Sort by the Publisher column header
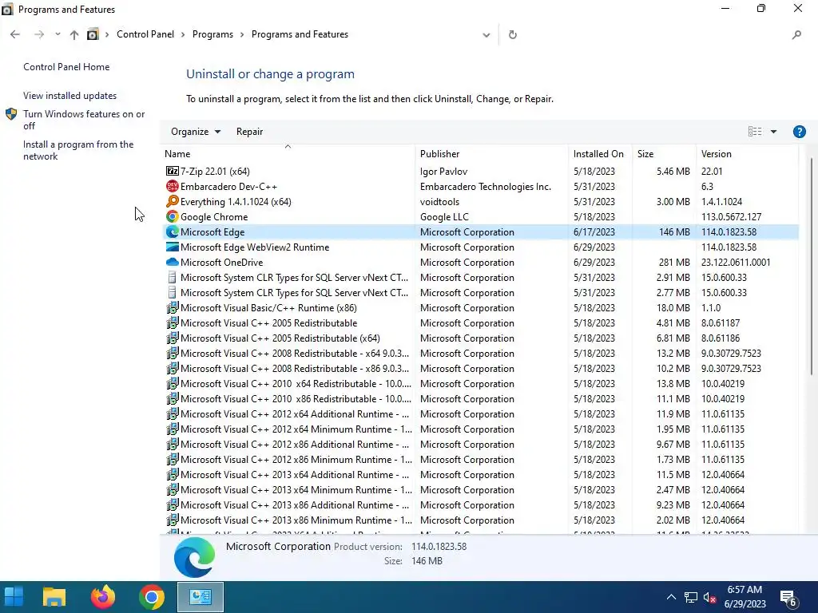 pyautogui.click(x=492, y=154)
